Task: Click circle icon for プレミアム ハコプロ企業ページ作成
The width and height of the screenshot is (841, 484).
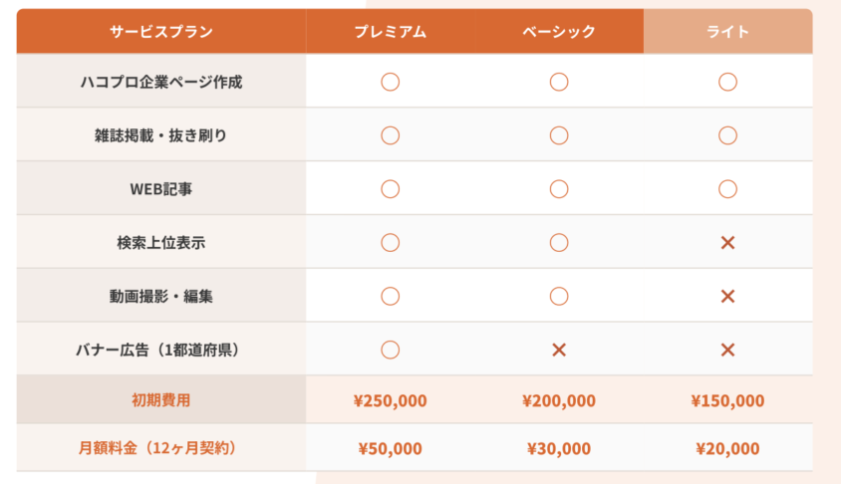Action: 390,82
